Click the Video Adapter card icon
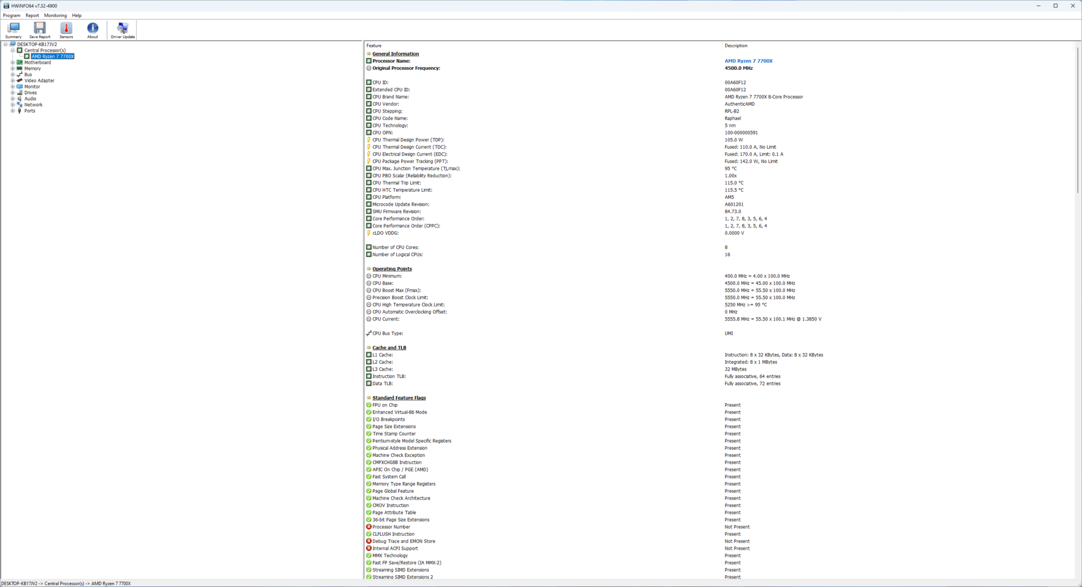 click(x=20, y=81)
